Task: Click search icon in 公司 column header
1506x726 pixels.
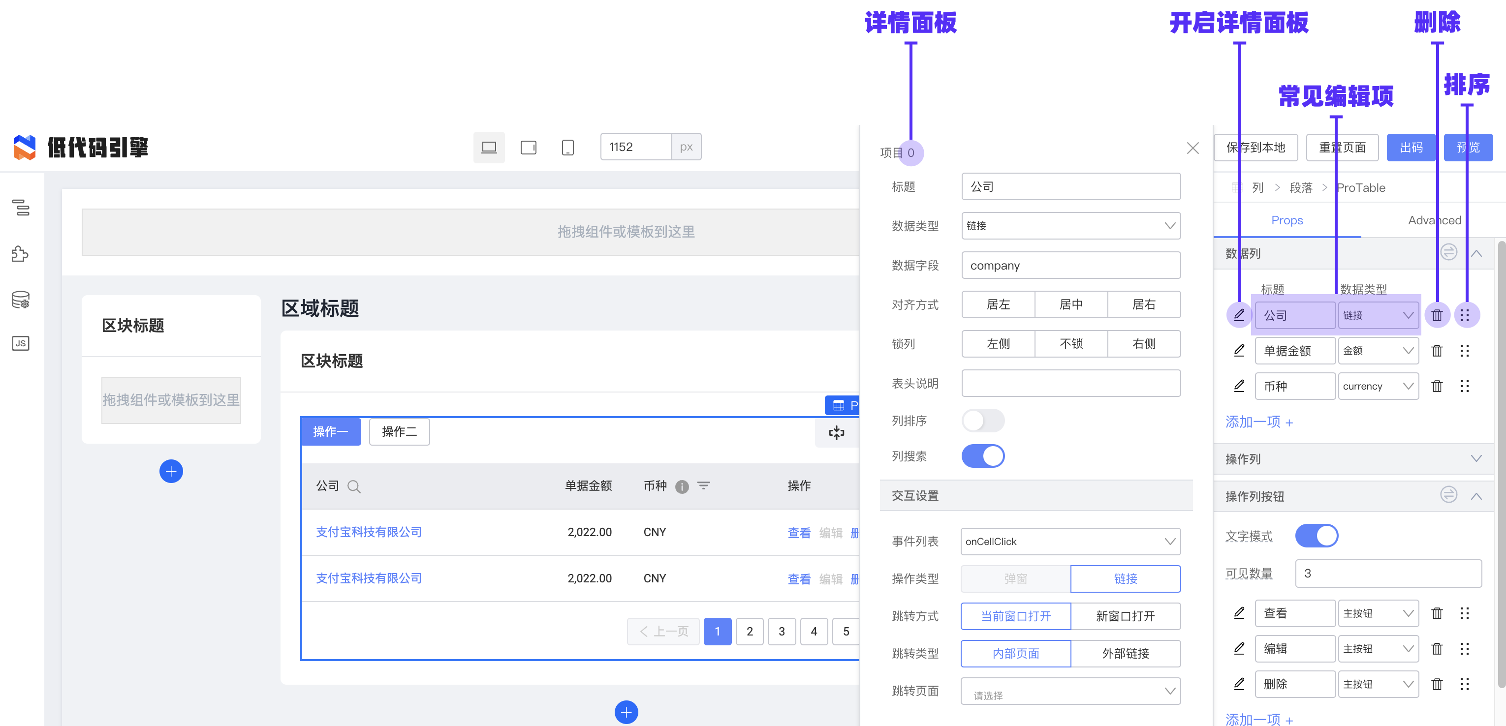Action: [354, 486]
